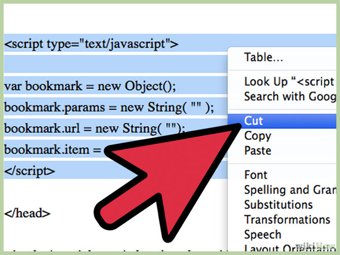This screenshot has height=255, width=340.
Task: Click the var bookmark = new Object(); line
Action: pyautogui.click(x=90, y=87)
